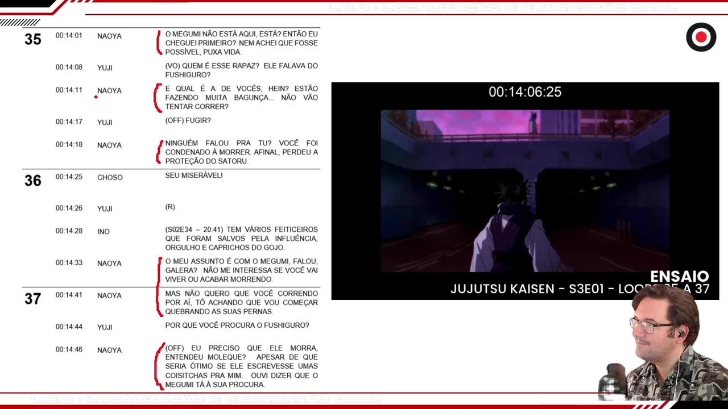Click timecode 00:14:01
The image size is (728, 409).
pyautogui.click(x=69, y=35)
